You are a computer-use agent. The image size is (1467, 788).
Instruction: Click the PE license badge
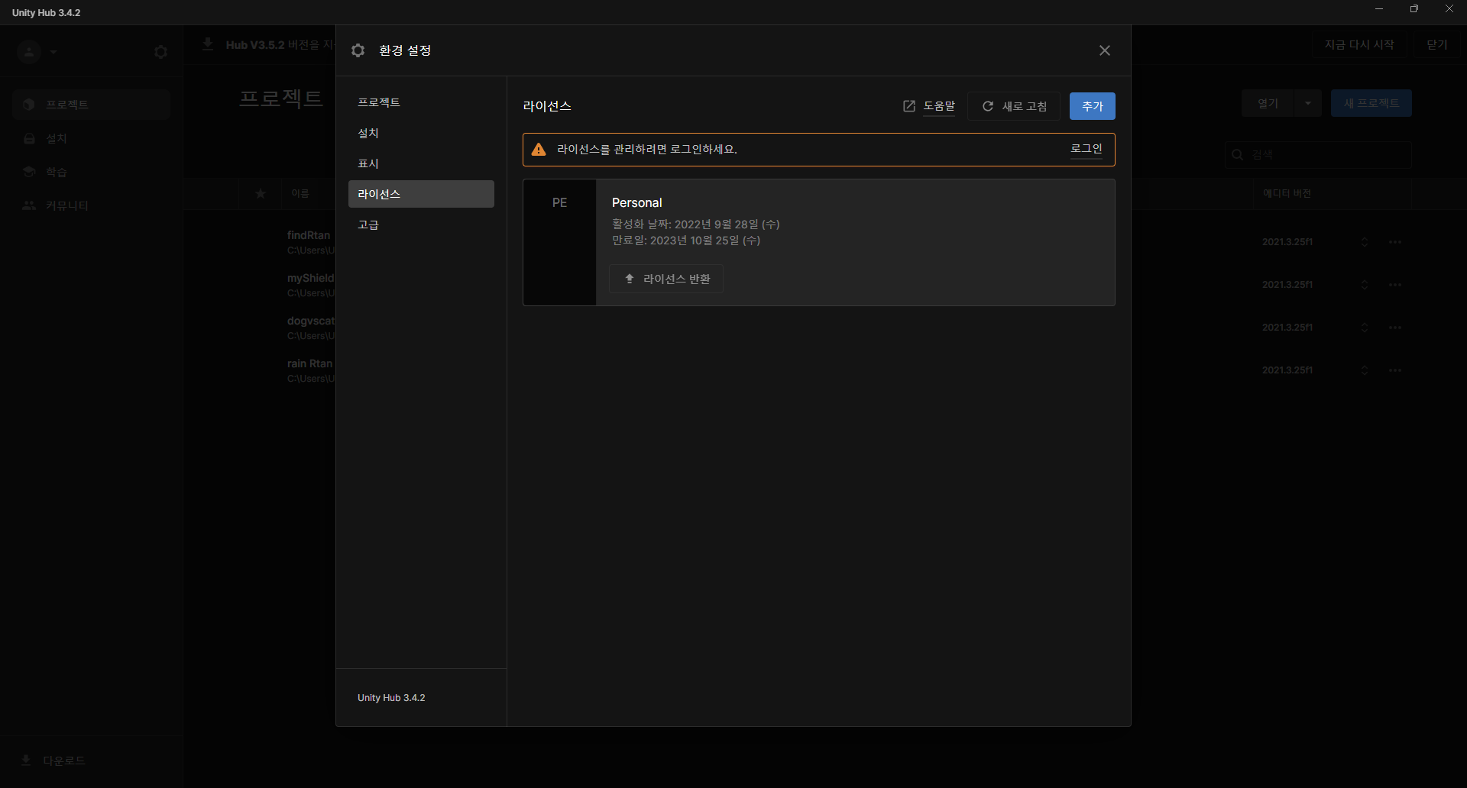pos(559,243)
